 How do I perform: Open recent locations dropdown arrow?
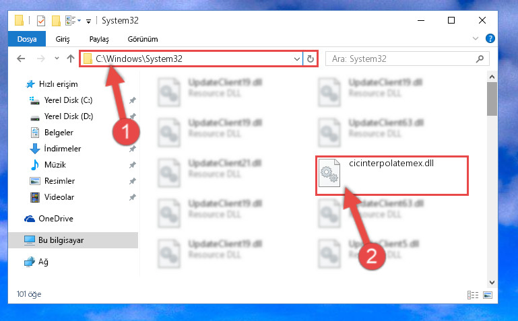pos(57,59)
